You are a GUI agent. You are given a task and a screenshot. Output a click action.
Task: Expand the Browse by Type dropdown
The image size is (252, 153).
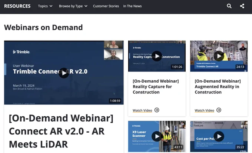73,6
